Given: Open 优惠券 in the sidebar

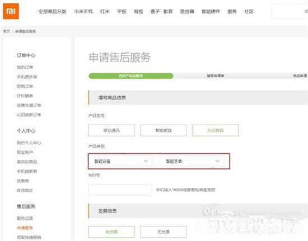Looking at the screenshot, I should coord(23,181).
